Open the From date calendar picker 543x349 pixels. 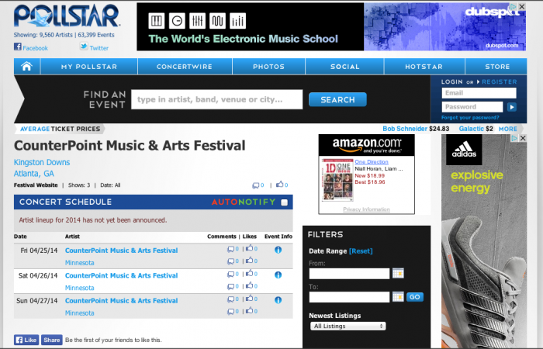click(398, 273)
